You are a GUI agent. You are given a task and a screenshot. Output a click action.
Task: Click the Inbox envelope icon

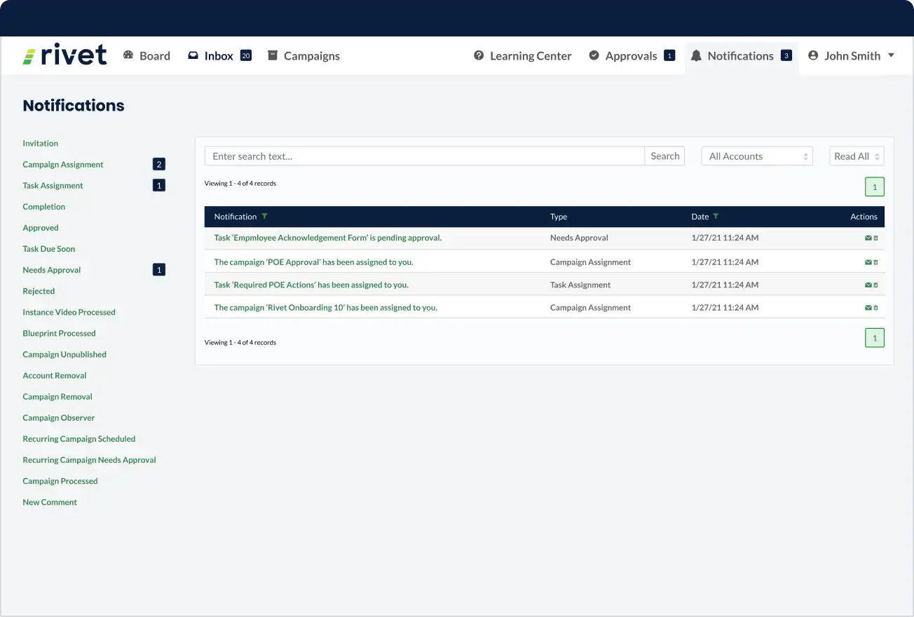(x=193, y=55)
